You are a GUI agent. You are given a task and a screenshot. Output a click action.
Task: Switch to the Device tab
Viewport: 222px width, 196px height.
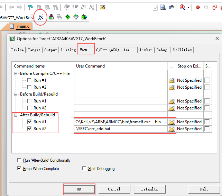[x=18, y=50]
